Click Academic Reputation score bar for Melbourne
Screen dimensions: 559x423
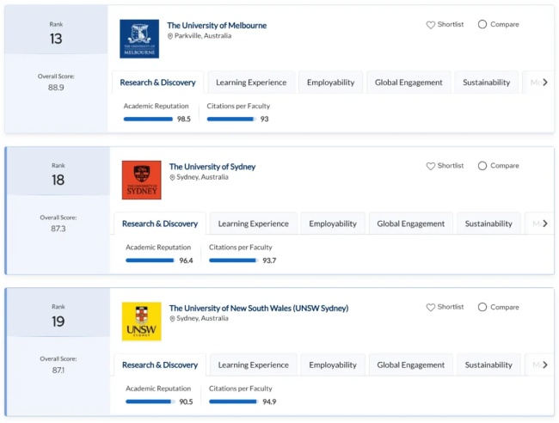pyautogui.click(x=148, y=119)
